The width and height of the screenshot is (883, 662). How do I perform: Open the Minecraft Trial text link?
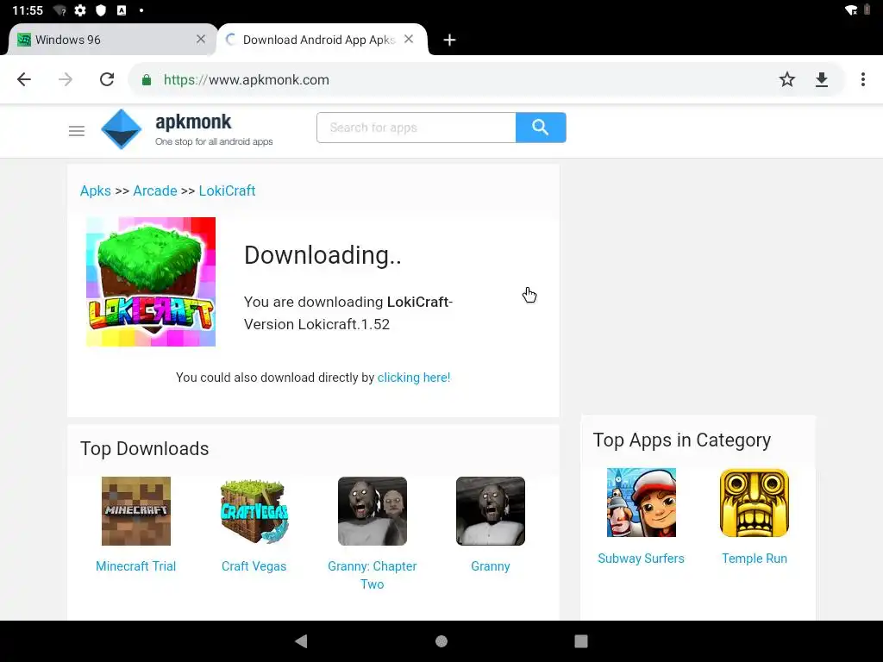135,566
